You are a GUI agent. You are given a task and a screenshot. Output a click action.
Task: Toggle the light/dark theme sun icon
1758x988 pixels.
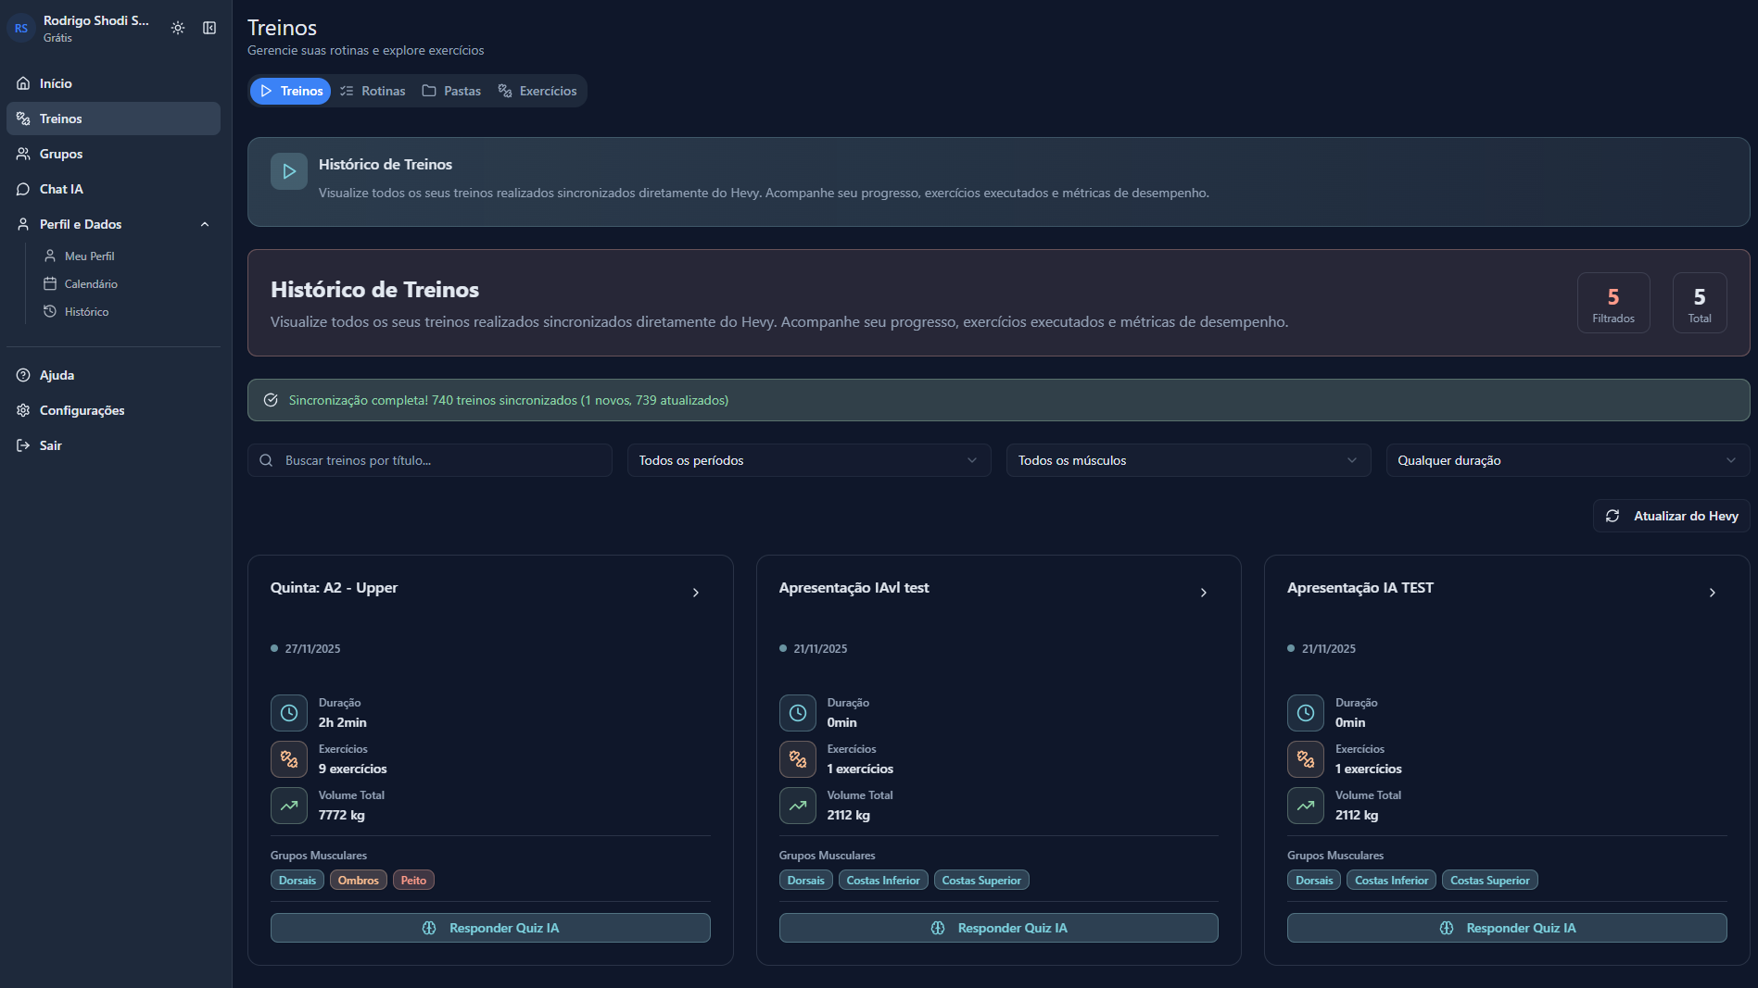coord(178,28)
